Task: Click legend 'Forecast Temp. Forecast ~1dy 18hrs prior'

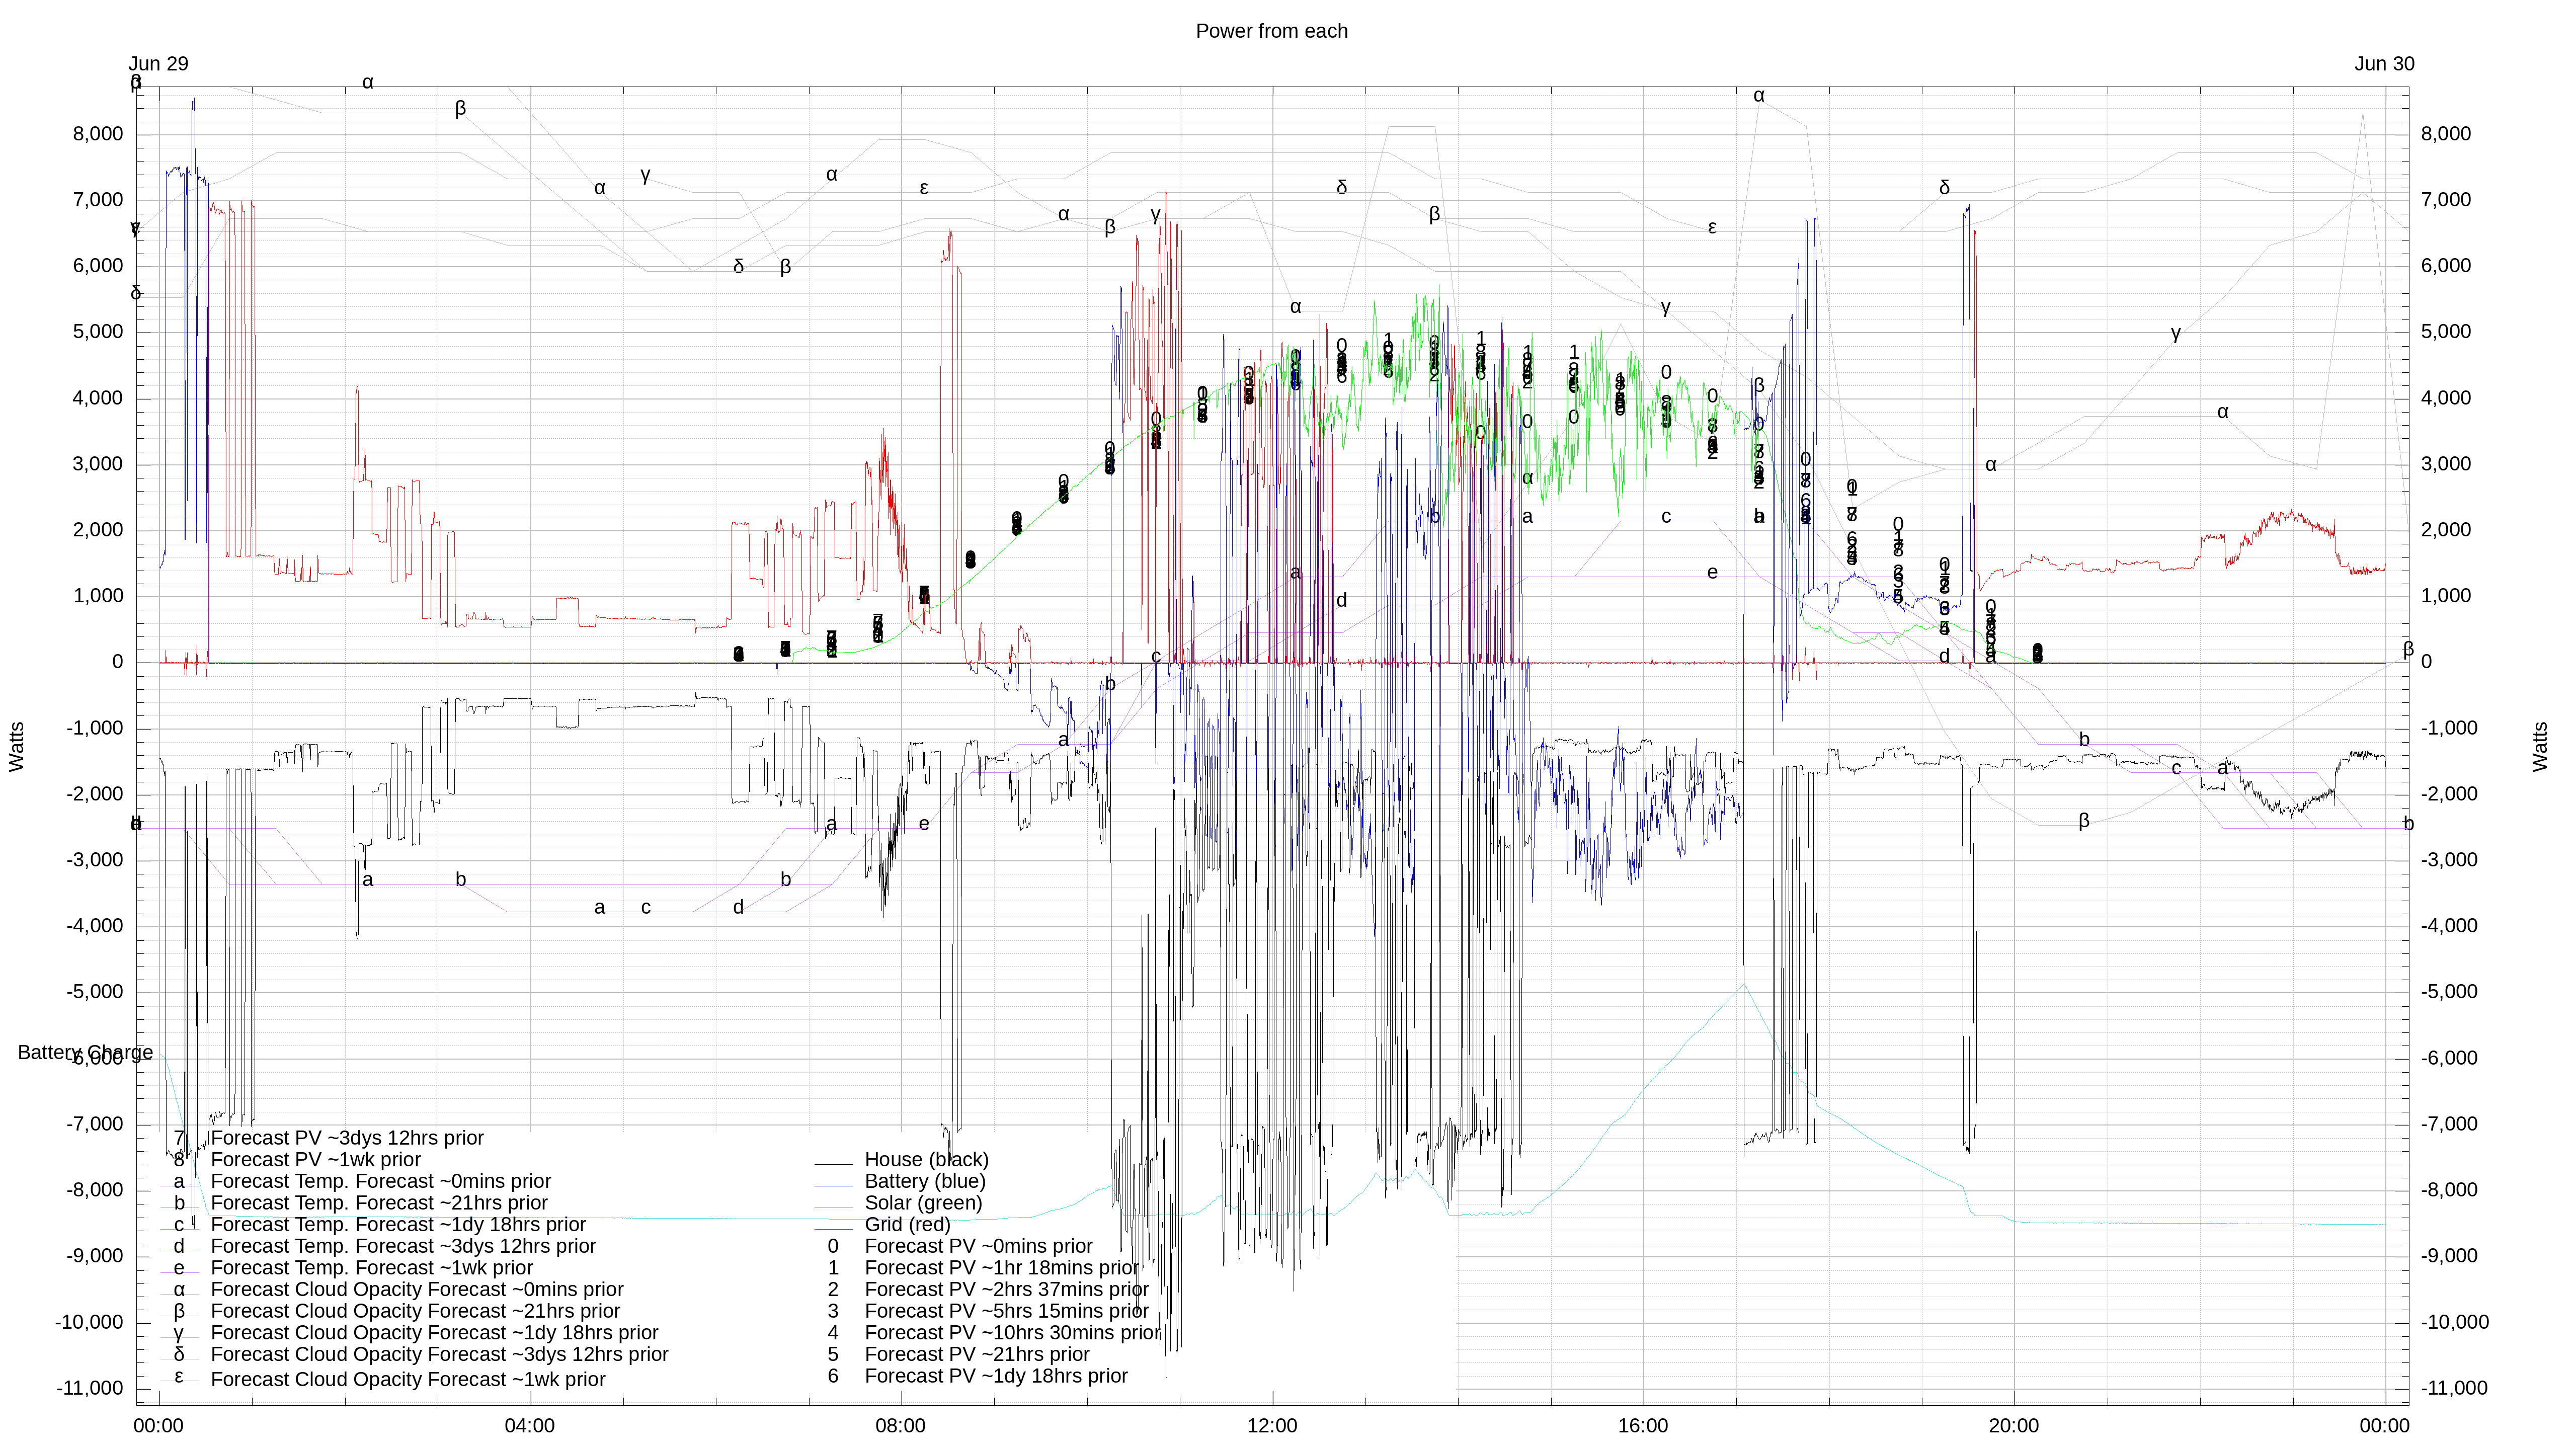Action: pyautogui.click(x=398, y=1224)
